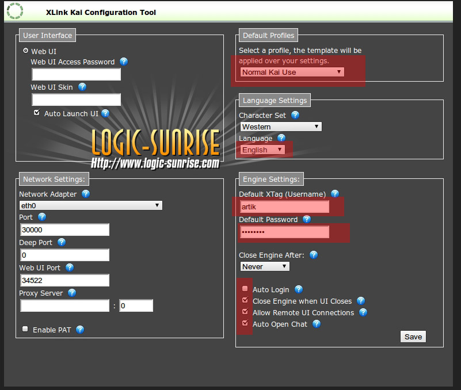Toggle Allow Remote UI Connections checkbox
The image size is (461, 390).
pyautogui.click(x=245, y=312)
